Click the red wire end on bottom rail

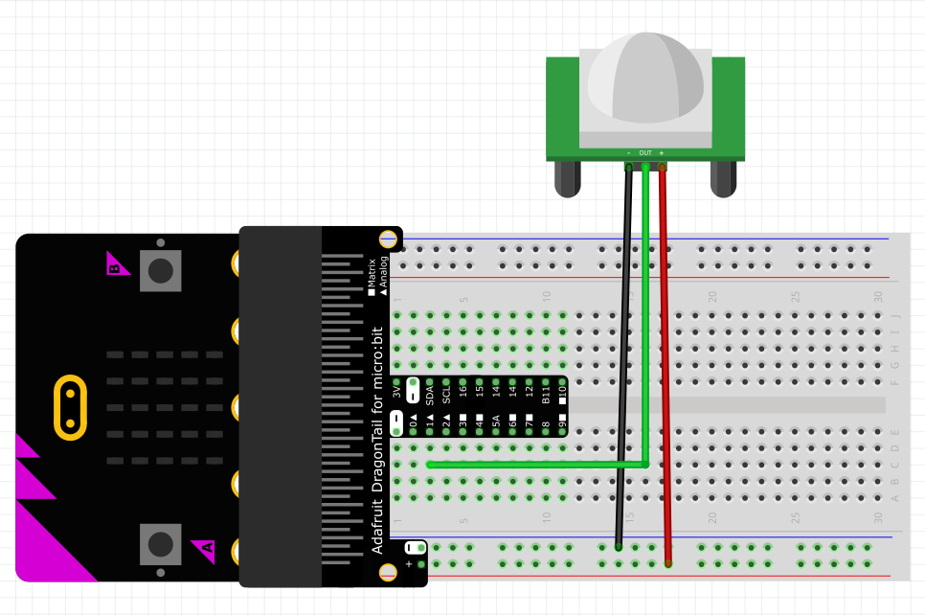(x=667, y=563)
